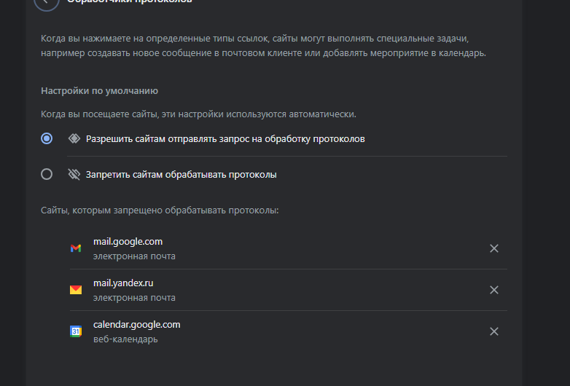Click the 'веб-календарь' subtitle text
This screenshot has width=570, height=386.
click(125, 339)
